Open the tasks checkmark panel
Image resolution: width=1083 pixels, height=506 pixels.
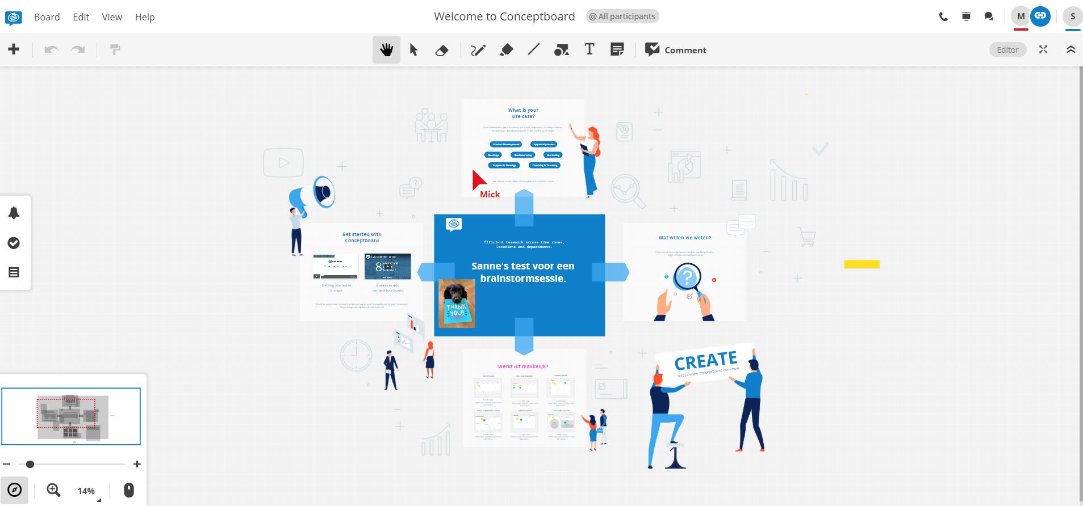[x=14, y=243]
